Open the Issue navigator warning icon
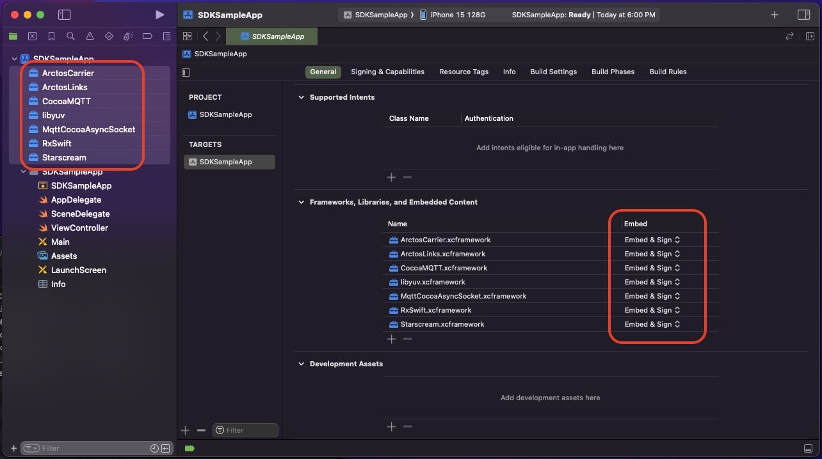The image size is (822, 459). (x=90, y=36)
